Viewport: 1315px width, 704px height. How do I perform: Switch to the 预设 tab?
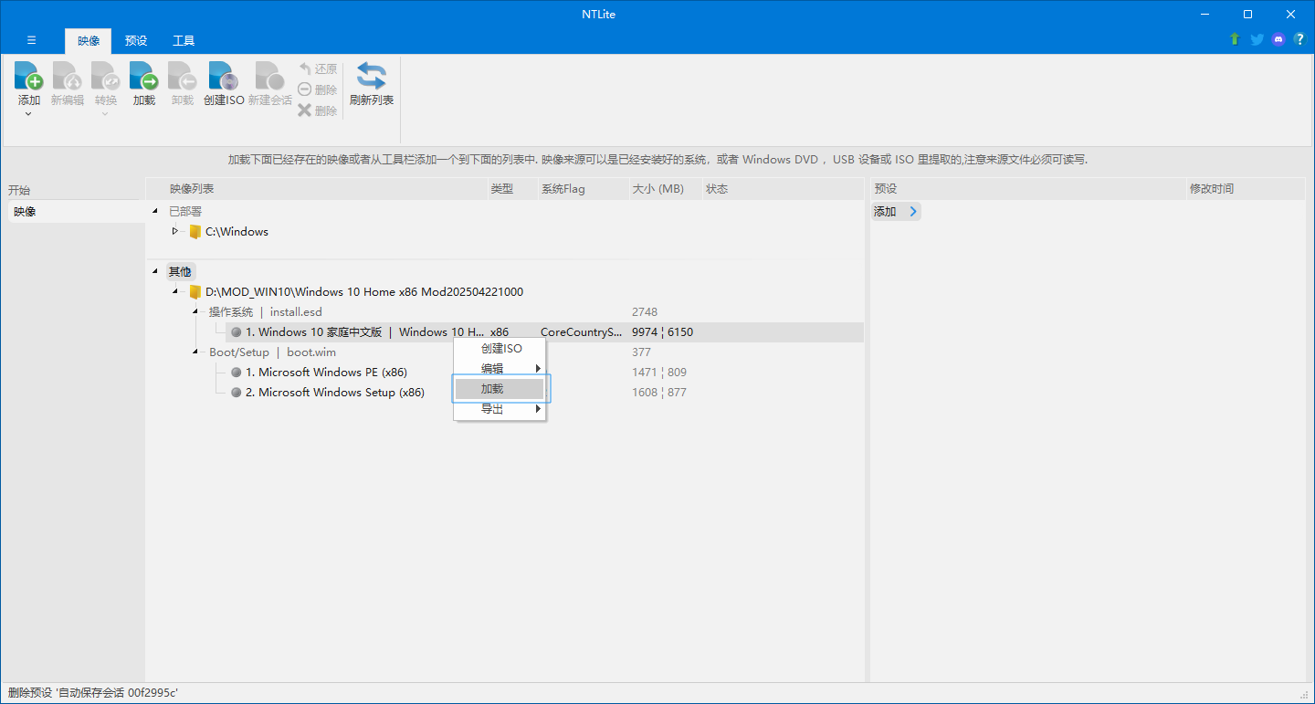[136, 41]
